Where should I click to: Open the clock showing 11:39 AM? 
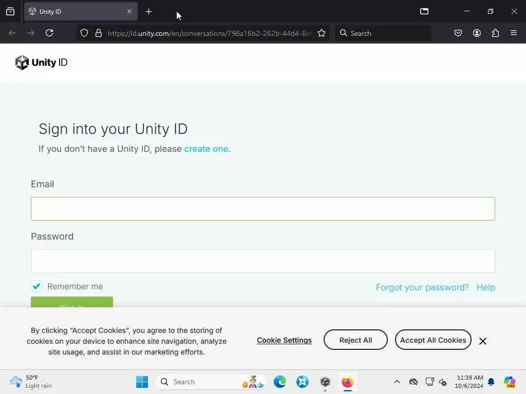469,382
